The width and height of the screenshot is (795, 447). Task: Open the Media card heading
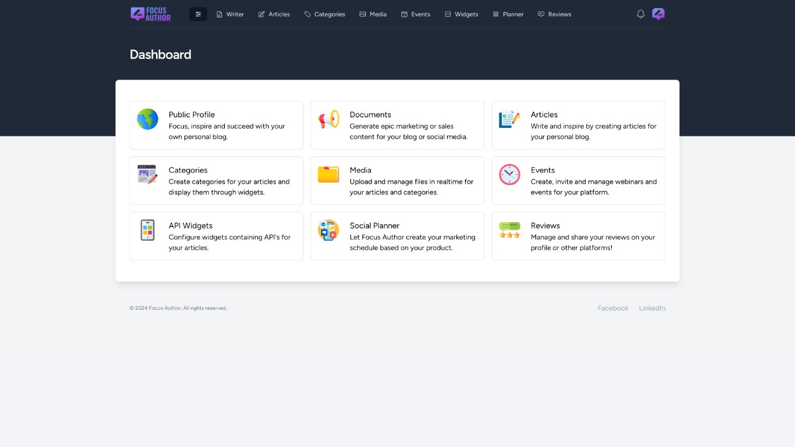[360, 170]
